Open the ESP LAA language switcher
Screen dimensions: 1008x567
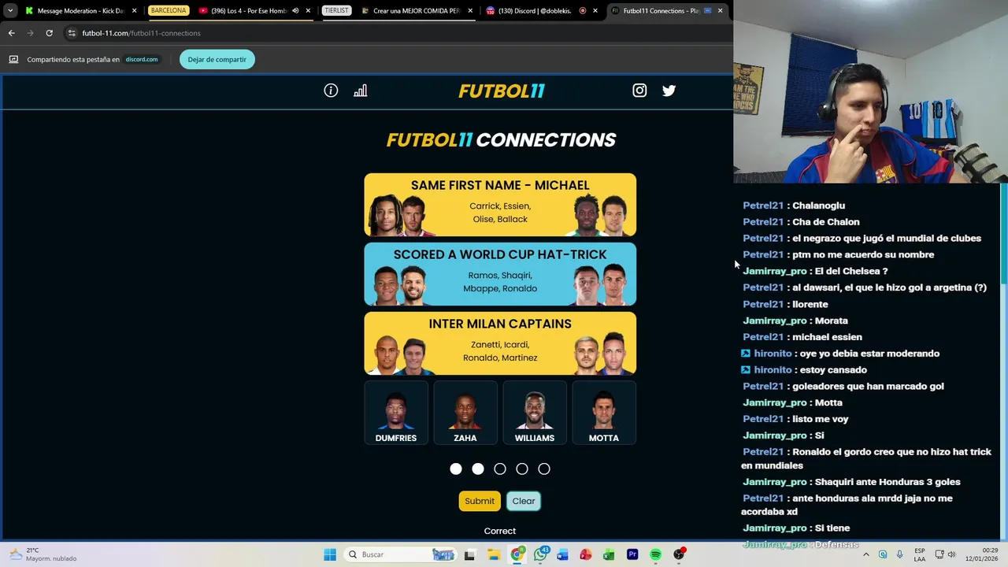pyautogui.click(x=920, y=554)
